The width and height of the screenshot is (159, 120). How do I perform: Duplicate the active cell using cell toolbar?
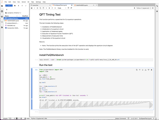pos(137,70)
